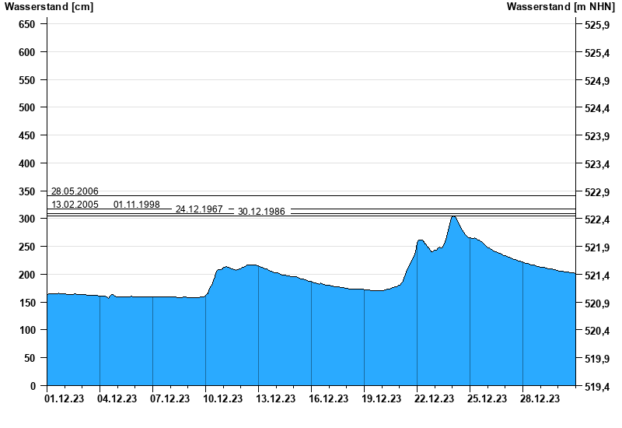The width and height of the screenshot is (622, 428).
Task: Click the 525,9 value on right axis
Action: click(x=597, y=25)
